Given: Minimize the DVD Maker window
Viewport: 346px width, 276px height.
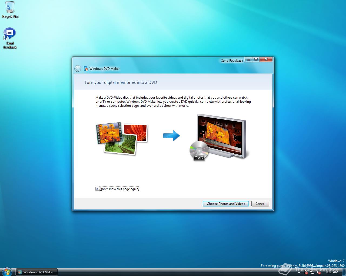Looking at the screenshot, I should (248, 60).
